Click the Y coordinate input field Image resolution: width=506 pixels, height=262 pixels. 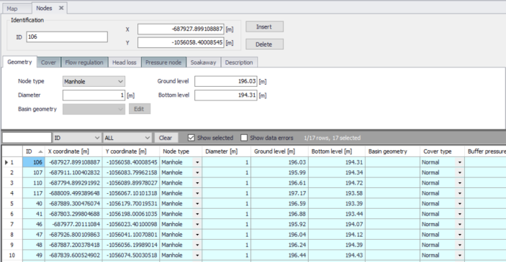click(181, 42)
